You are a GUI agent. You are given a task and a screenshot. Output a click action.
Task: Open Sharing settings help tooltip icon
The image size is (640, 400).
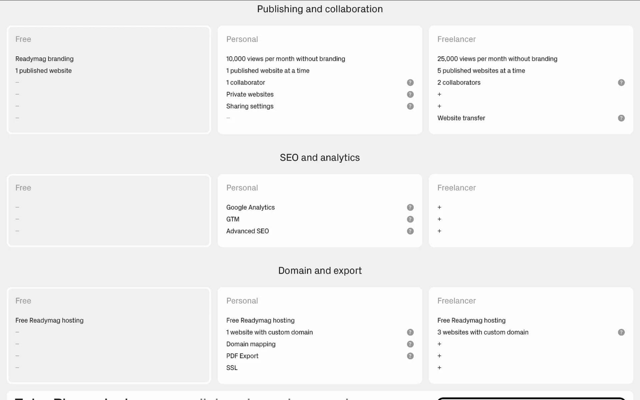(x=410, y=106)
